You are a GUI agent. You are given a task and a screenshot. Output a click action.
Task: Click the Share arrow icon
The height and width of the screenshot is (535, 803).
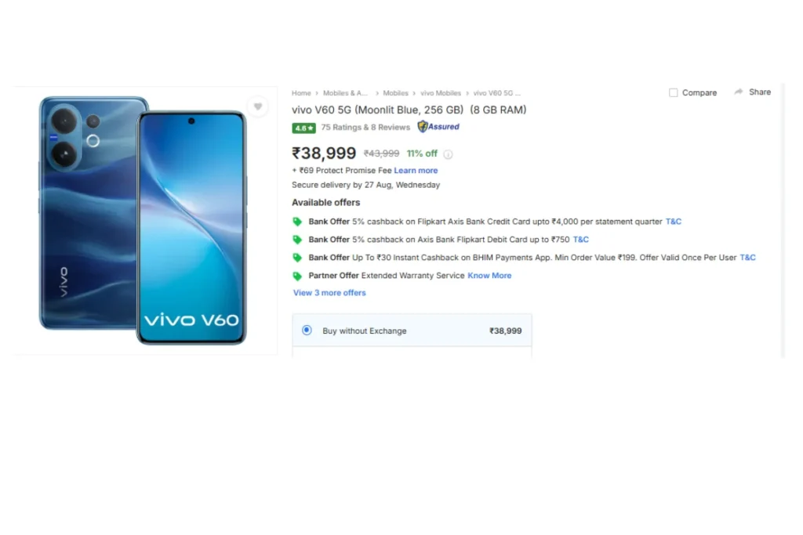click(x=738, y=92)
